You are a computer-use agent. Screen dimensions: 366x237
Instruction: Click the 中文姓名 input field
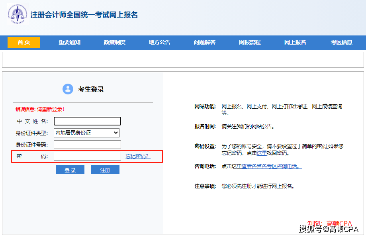point(87,121)
